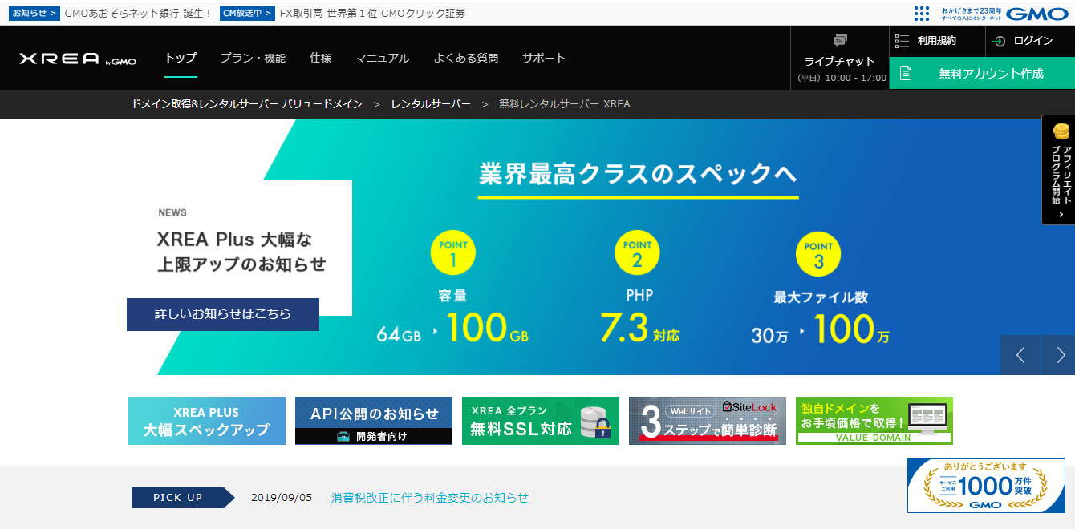Click the XREA by GMO logo

[x=78, y=59]
